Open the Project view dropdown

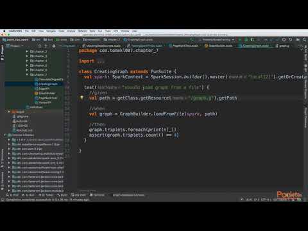pyautogui.click(x=15, y=46)
